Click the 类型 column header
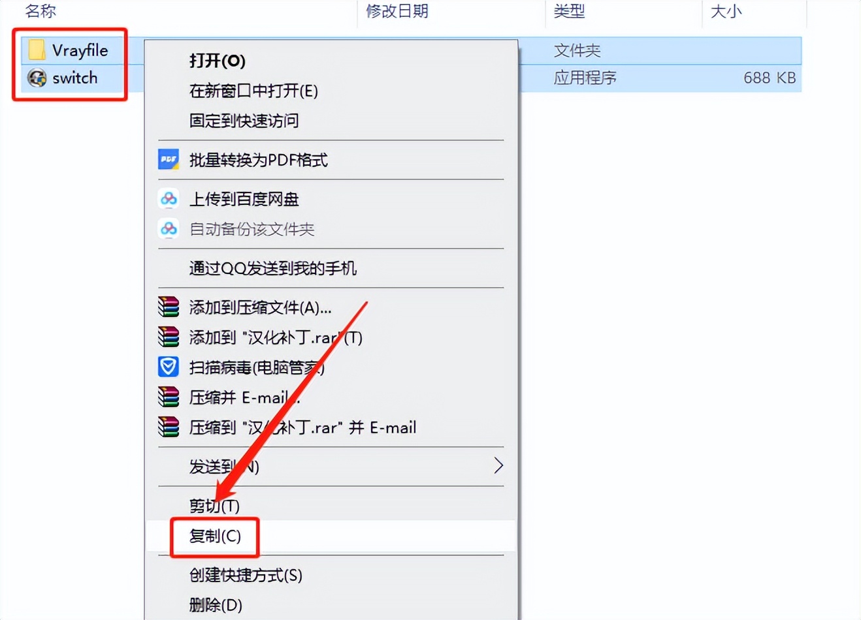The image size is (861, 620). point(569,11)
